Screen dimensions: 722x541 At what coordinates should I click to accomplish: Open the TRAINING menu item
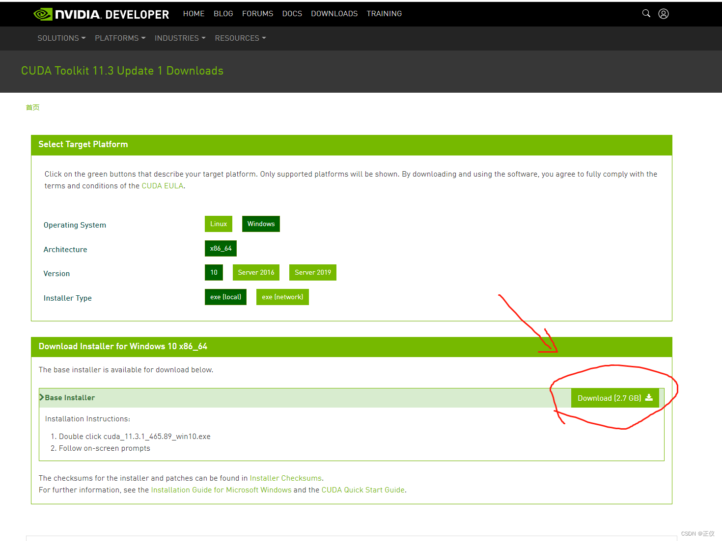(384, 14)
